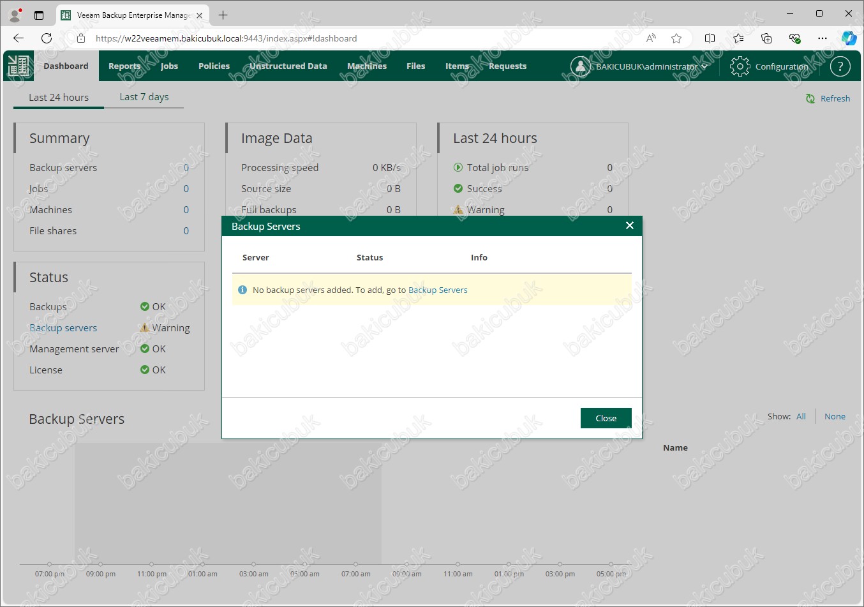Viewport: 864px width, 607px height.
Task: Click Backup servers count in Summary
Action: 186,167
